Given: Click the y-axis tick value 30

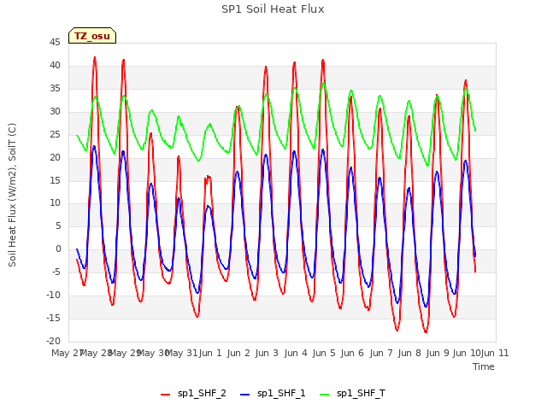Looking at the screenshot, I should coord(55,111).
